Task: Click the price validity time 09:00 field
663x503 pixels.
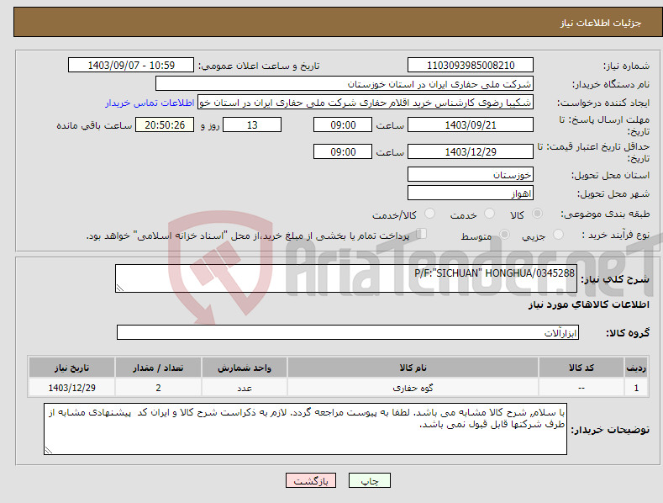Action: point(343,151)
